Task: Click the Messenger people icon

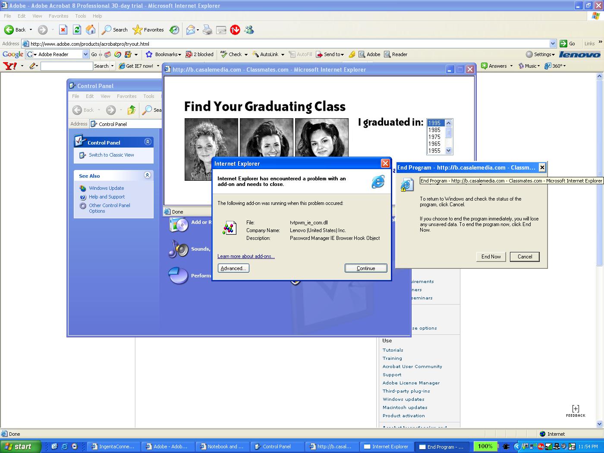Action: pyautogui.click(x=249, y=30)
